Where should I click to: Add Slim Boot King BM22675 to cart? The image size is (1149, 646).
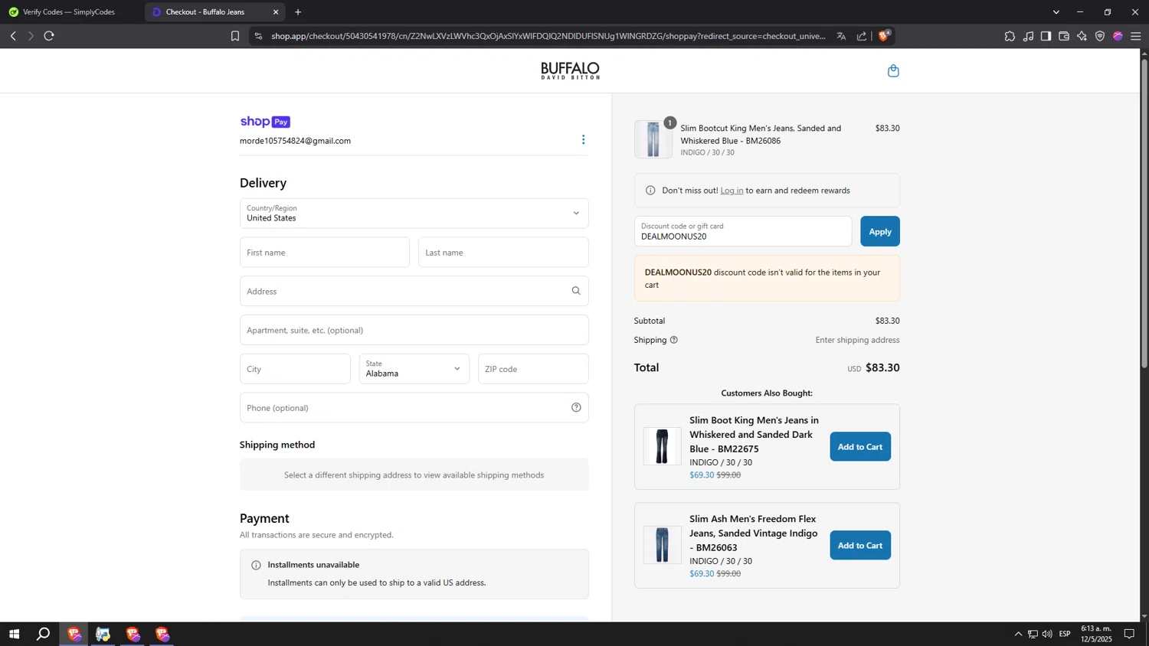(860, 447)
